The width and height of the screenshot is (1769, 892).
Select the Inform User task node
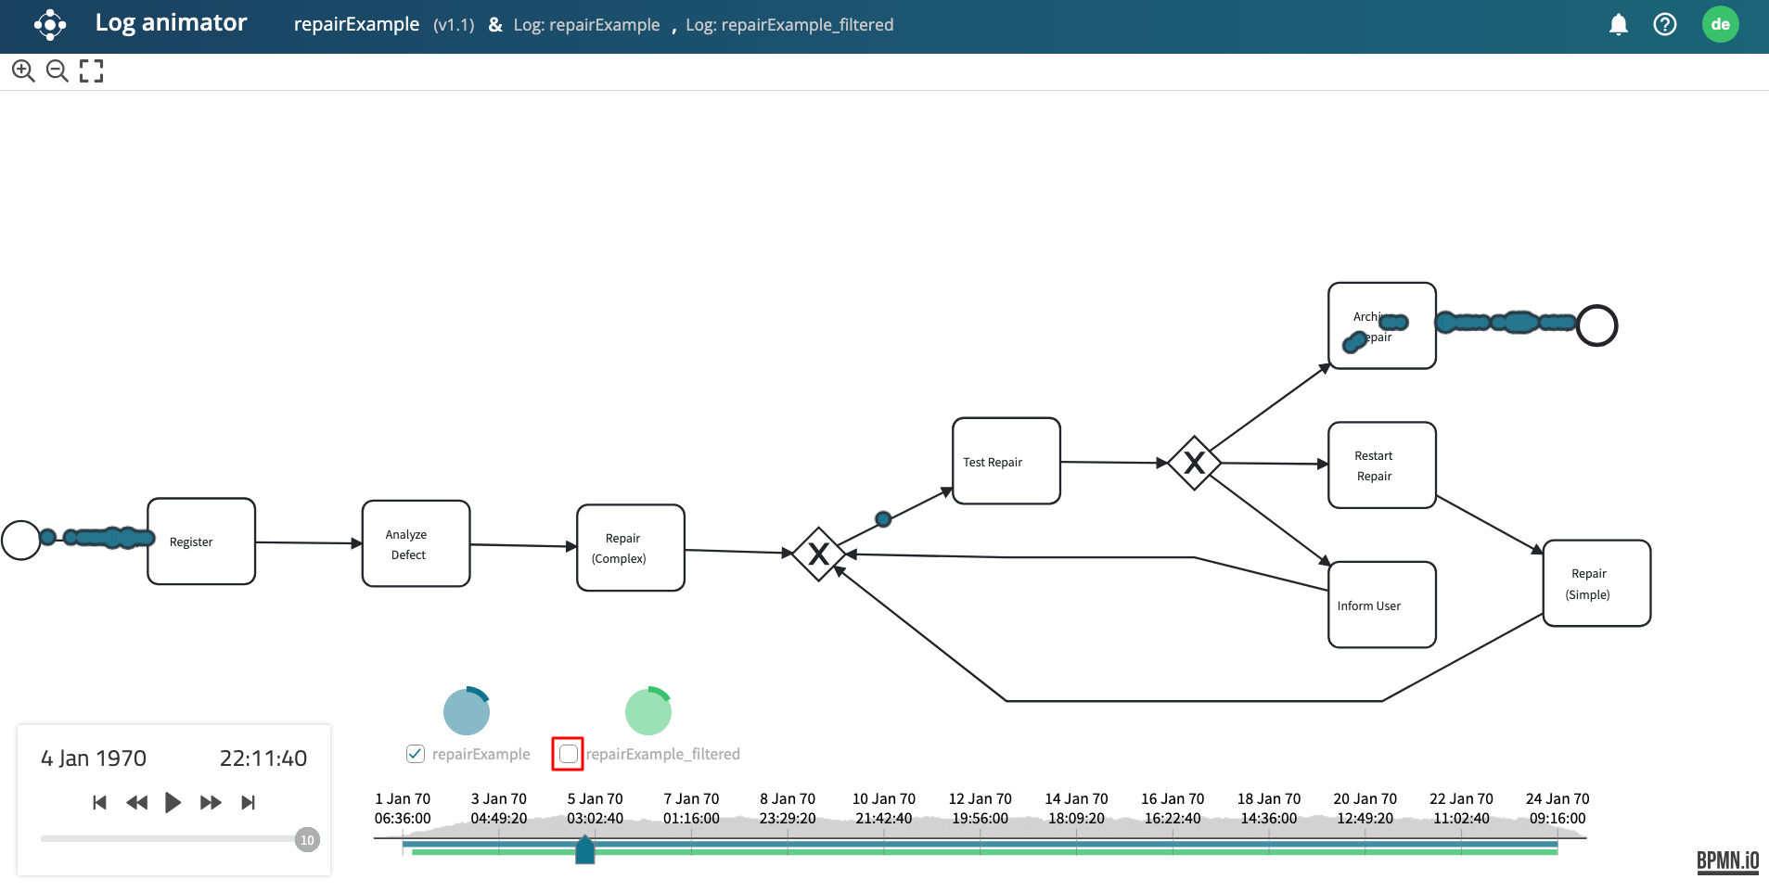click(x=1381, y=605)
